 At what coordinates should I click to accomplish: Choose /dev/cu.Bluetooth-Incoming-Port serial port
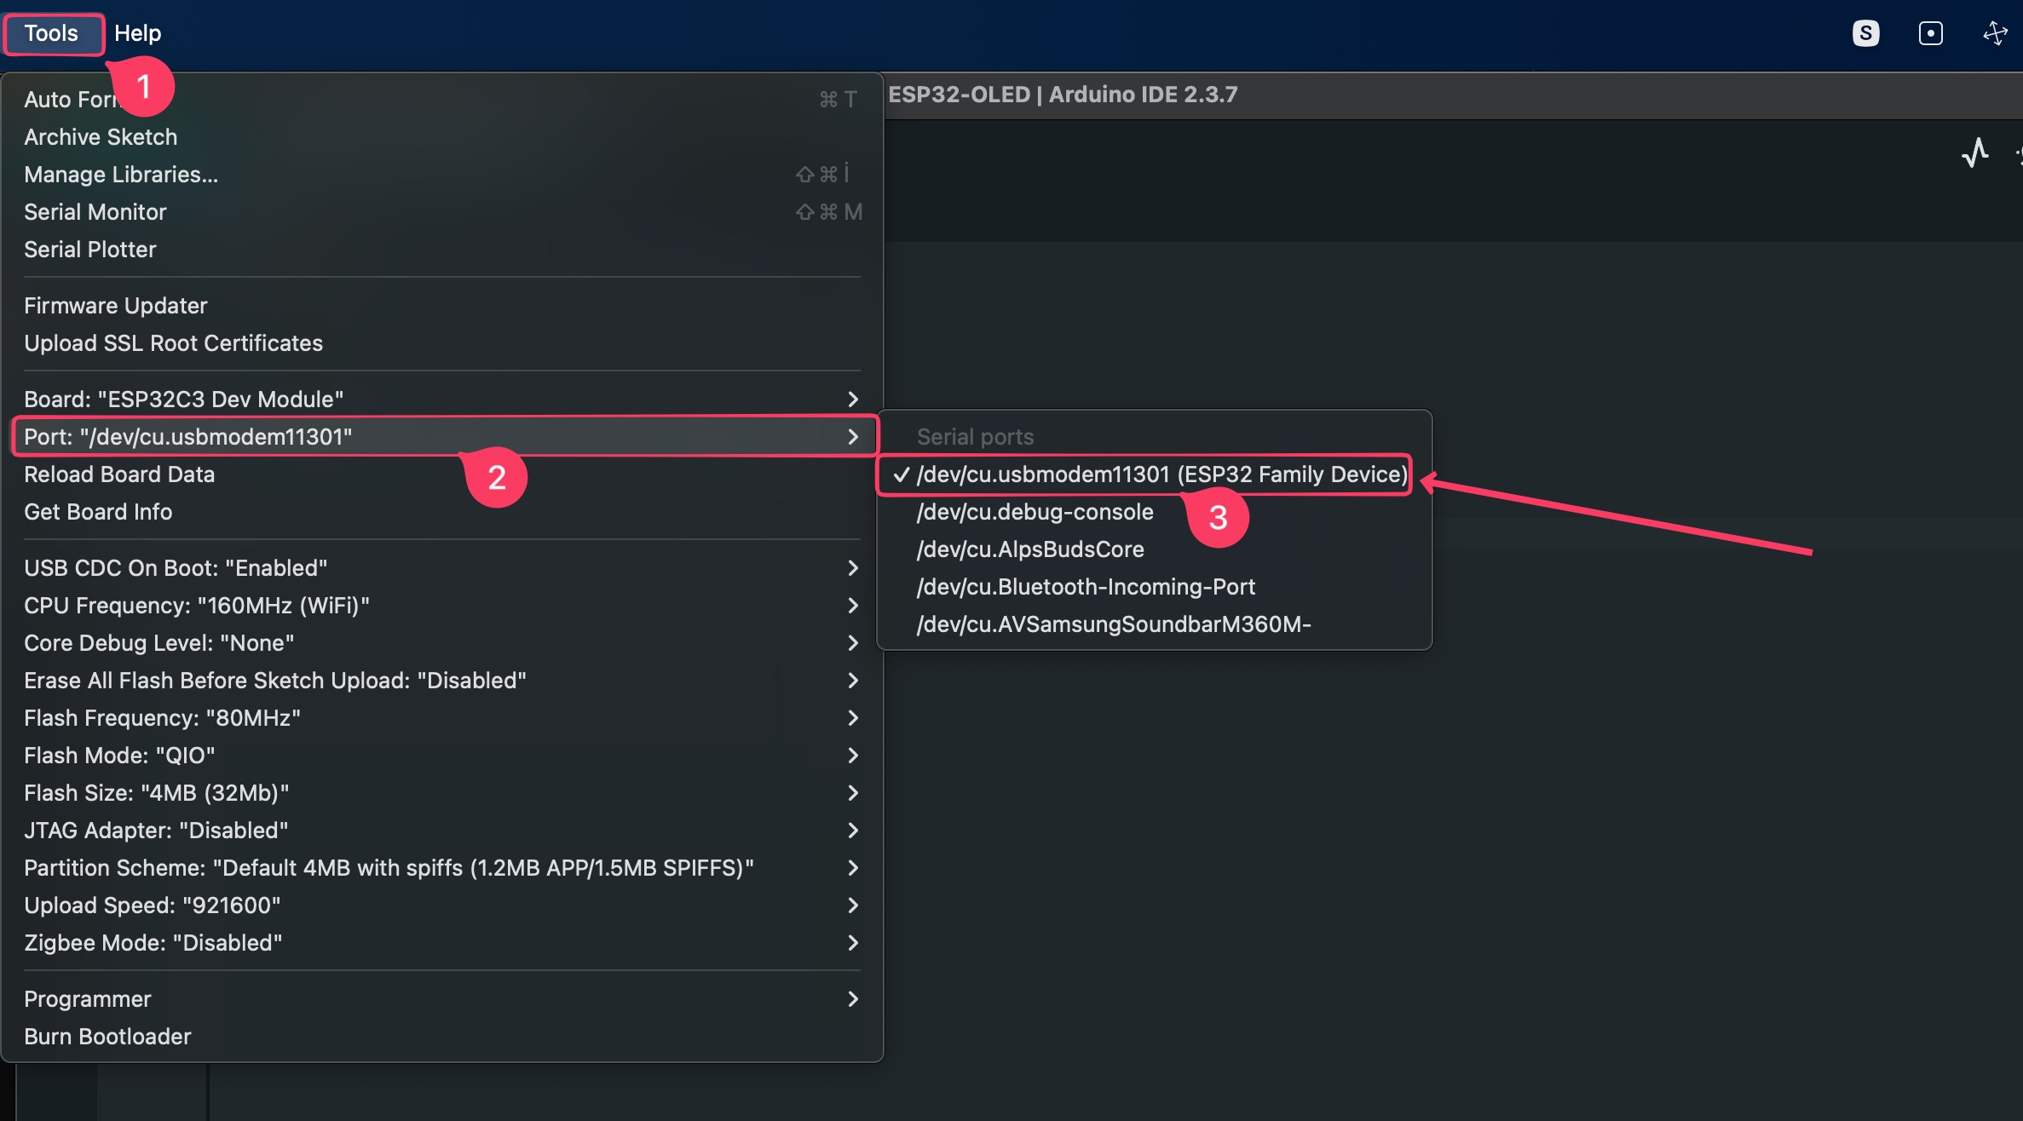tap(1085, 587)
